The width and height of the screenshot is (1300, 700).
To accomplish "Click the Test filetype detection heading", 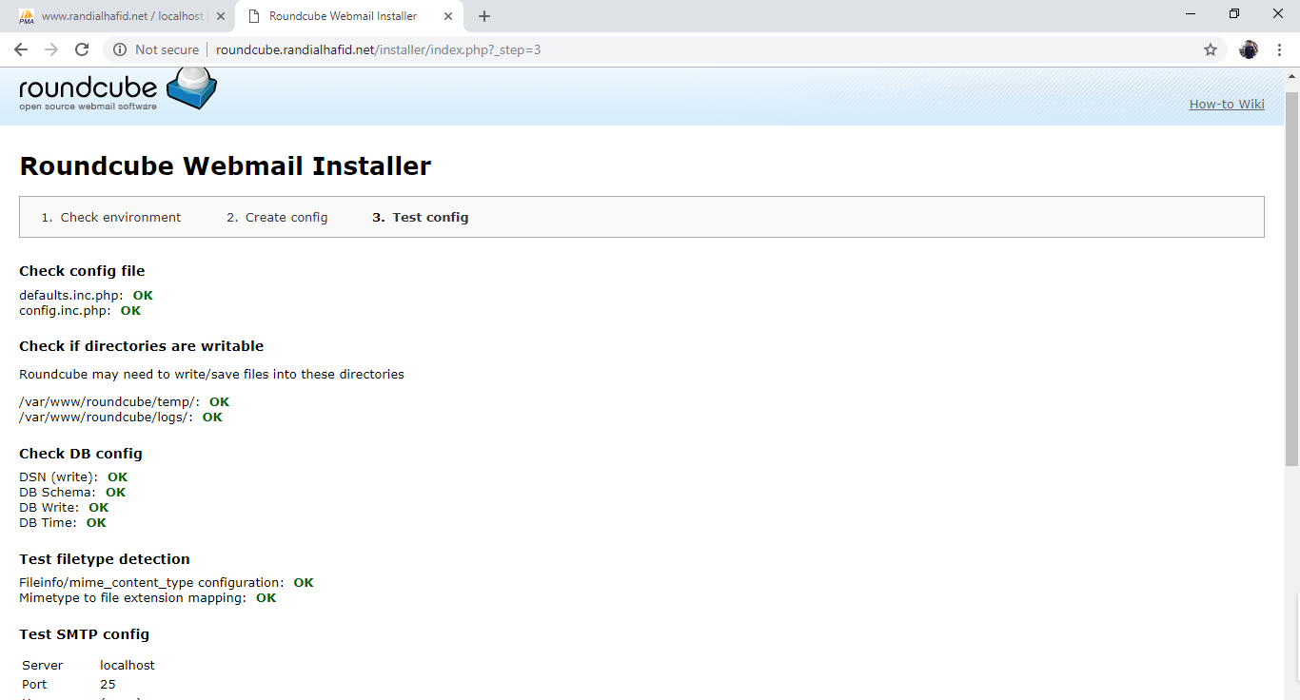I will pyautogui.click(x=105, y=559).
